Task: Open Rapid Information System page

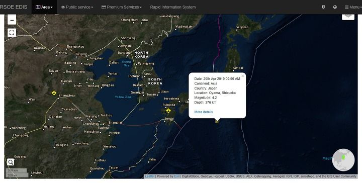Action: click(172, 7)
